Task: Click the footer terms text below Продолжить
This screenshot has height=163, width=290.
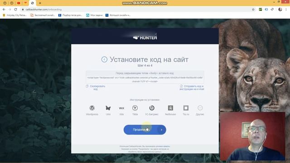Action: 145,149
